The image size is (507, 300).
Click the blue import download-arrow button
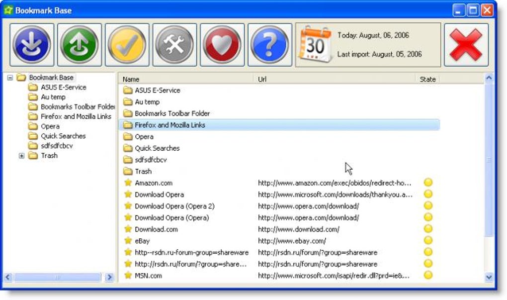[32, 45]
